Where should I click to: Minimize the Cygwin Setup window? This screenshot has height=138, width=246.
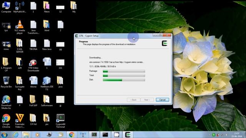(155, 35)
